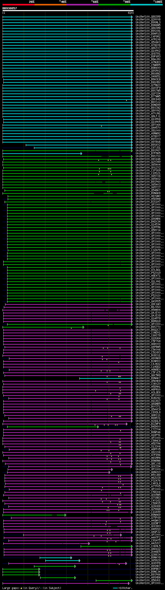This screenshot has width=165, height=590.
Task: Select hit label UniRef100_Q8GSM8
Action: [148, 28]
